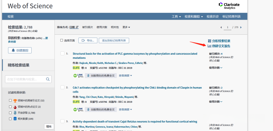
Task: Click the 分析检索结果 grid icon
Action: tap(210, 41)
